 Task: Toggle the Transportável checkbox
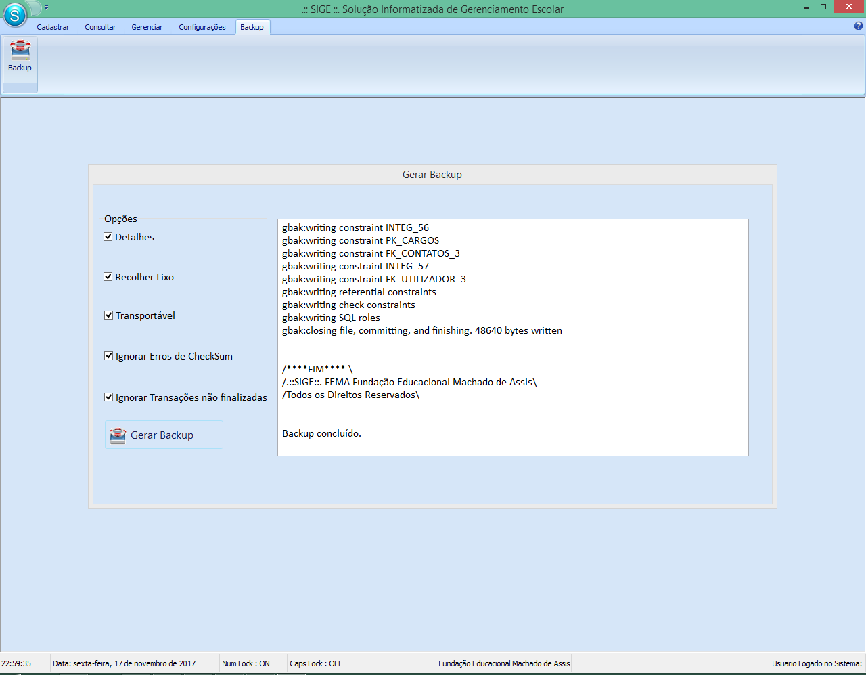point(109,315)
